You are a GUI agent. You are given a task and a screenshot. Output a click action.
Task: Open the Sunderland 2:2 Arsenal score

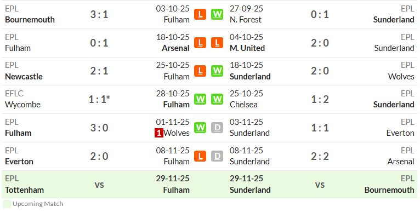pos(320,157)
